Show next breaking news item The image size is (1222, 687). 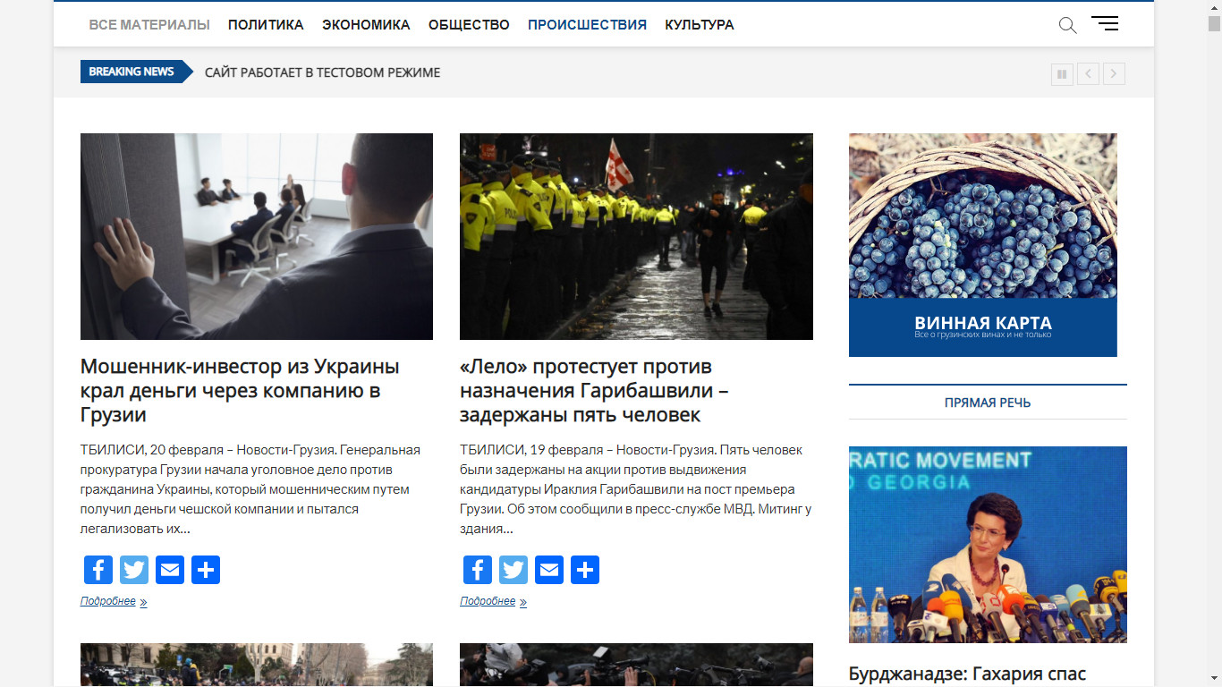coord(1114,74)
